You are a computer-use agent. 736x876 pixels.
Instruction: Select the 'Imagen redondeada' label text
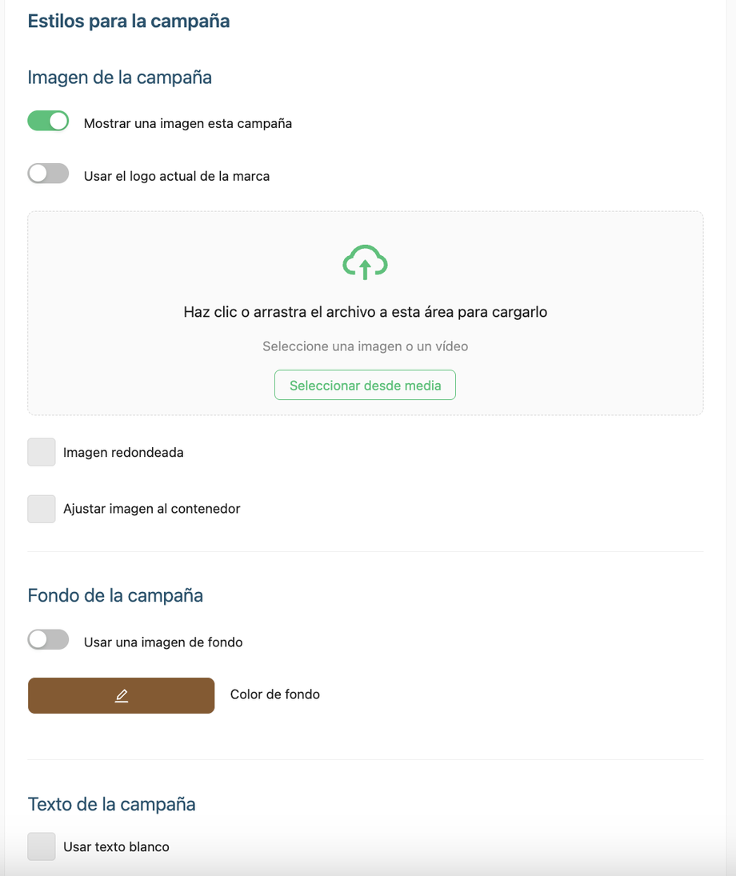click(x=123, y=453)
